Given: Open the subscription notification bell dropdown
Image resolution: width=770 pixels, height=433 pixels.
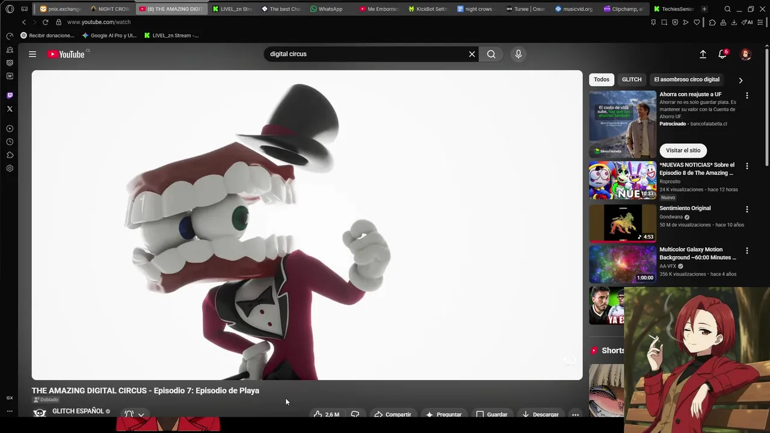Looking at the screenshot, I should tap(134, 414).
